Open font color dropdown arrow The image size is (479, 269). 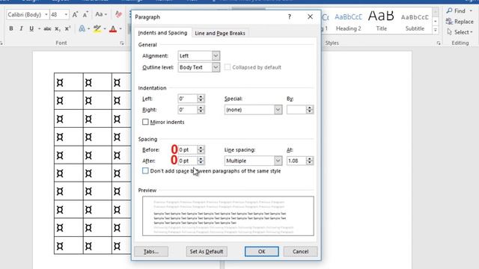(x=120, y=28)
